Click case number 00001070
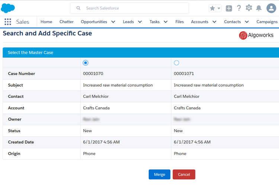279x186 pixels. pyautogui.click(x=93, y=74)
